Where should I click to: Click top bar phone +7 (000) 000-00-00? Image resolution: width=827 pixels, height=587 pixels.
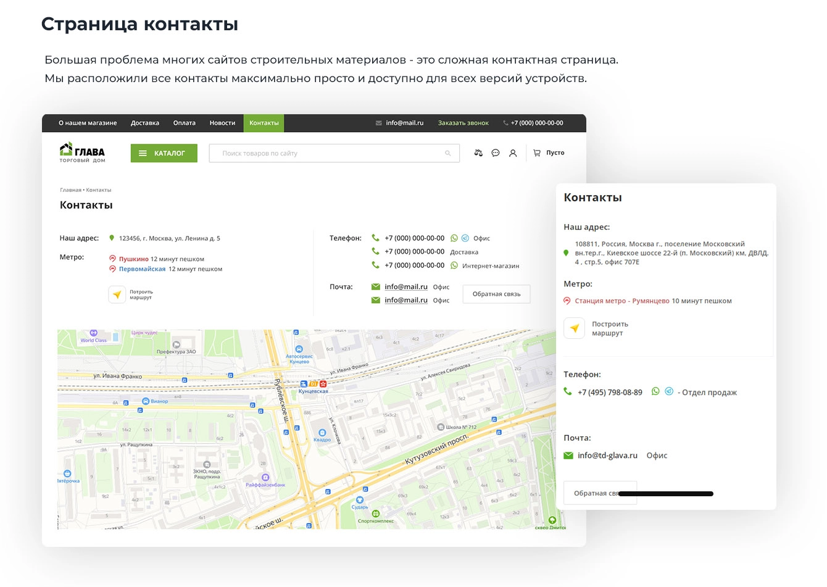537,123
